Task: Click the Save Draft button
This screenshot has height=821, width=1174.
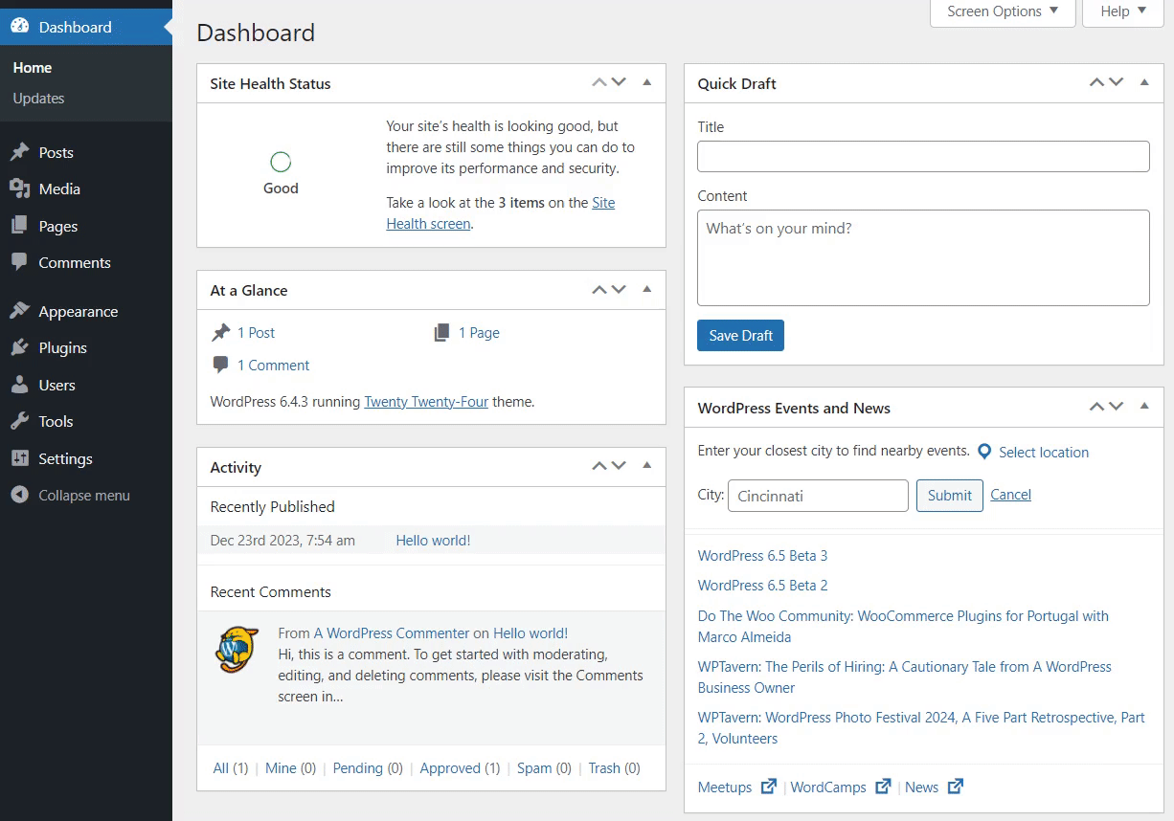Action: pos(740,336)
